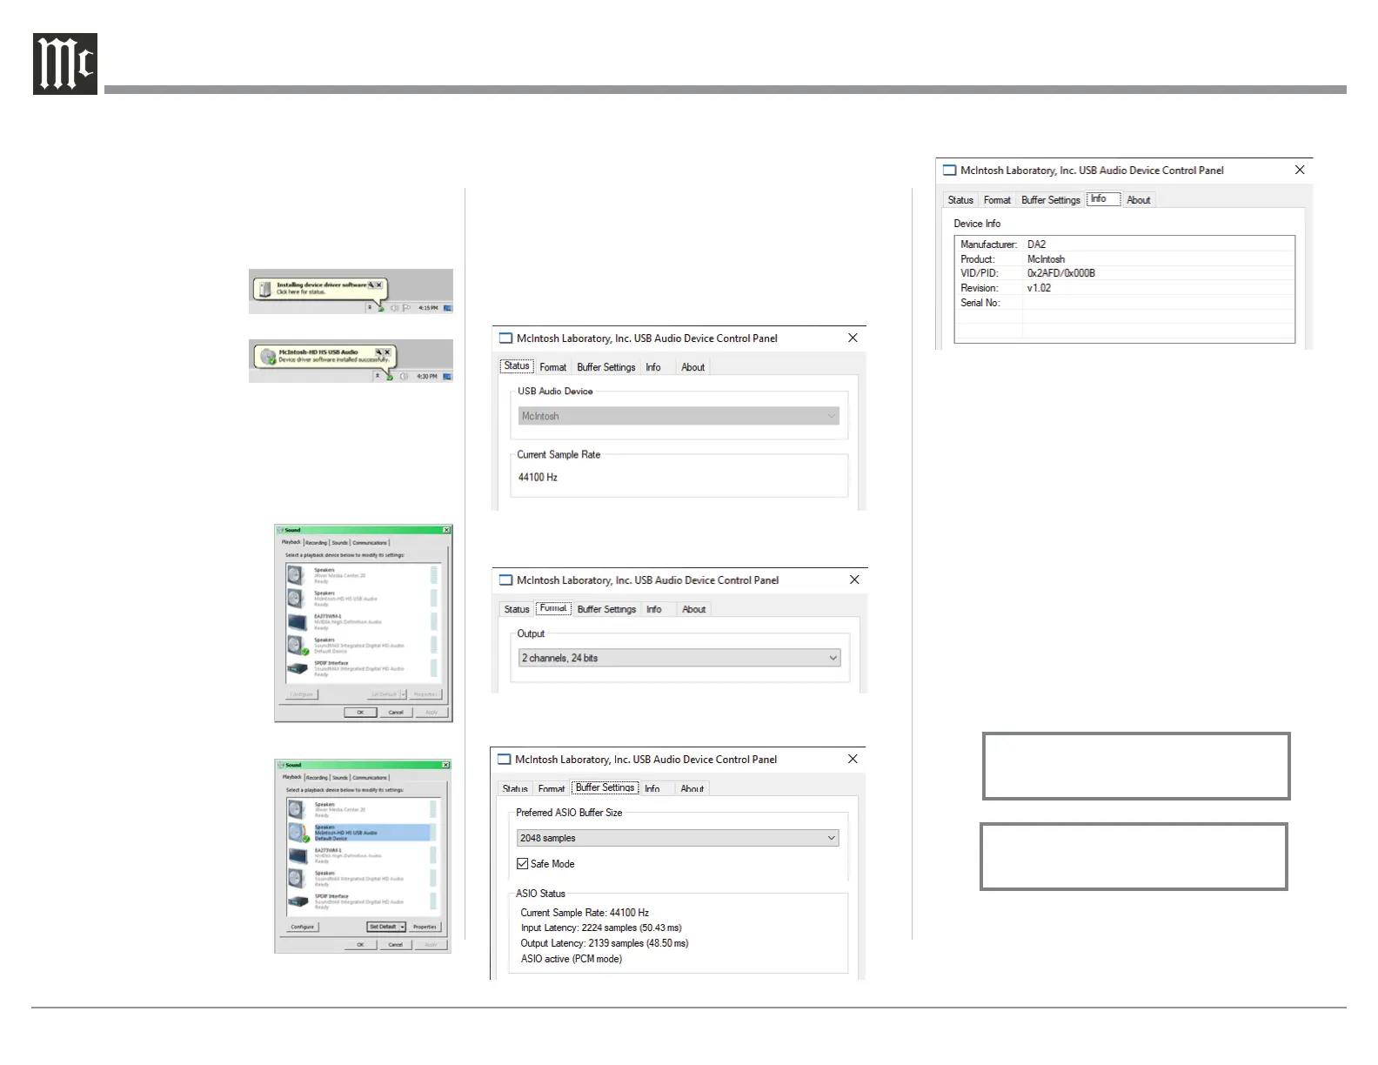Click Properties in McIntosh-default Sound dialog
Viewport: 1378px width, 1065px height.
pyautogui.click(x=425, y=927)
